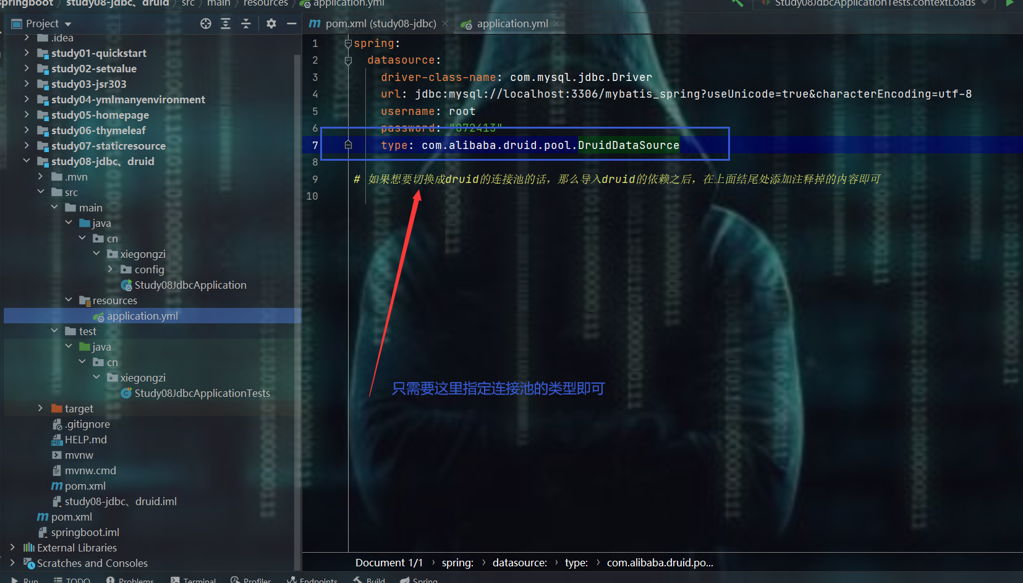Screen dimensions: 1023x583
Task: Click the Maven icon beside root pom.xml
Action: (43, 517)
